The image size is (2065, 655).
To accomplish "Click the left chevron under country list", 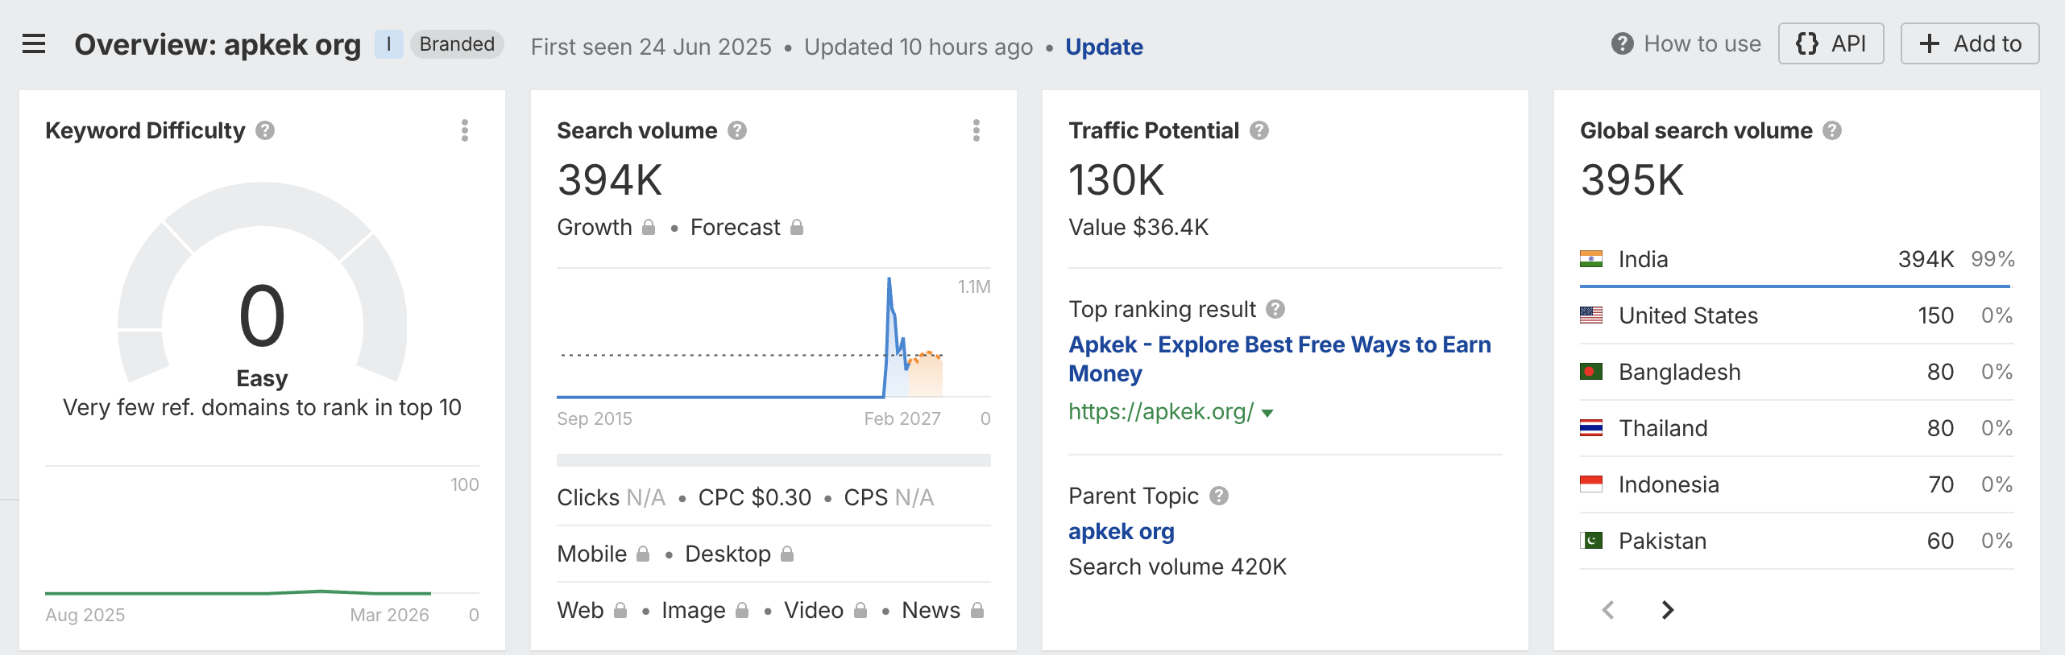I will click(1608, 611).
